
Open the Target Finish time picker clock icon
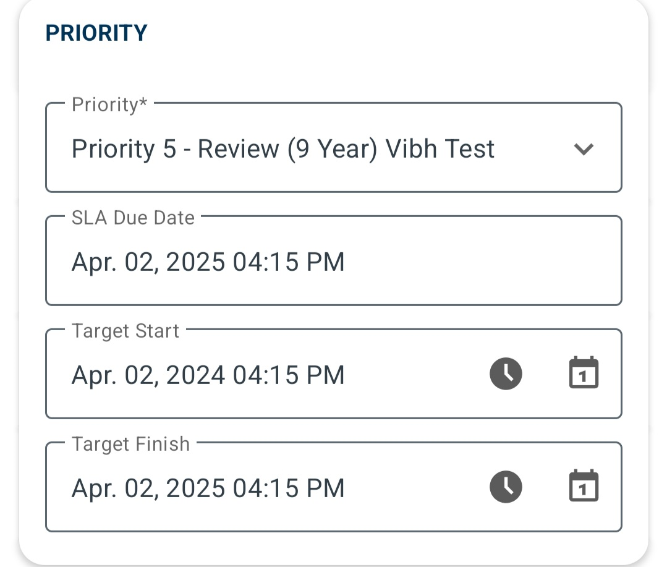(506, 487)
